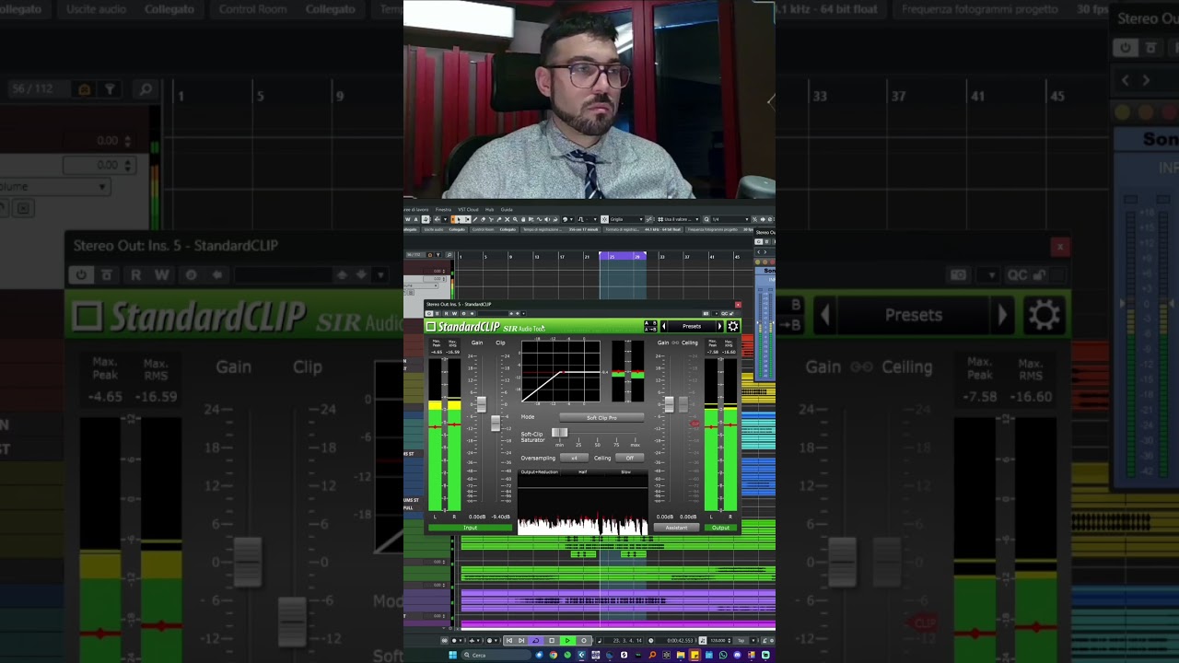Open the Guida menu
The width and height of the screenshot is (1179, 663).
coord(507,210)
